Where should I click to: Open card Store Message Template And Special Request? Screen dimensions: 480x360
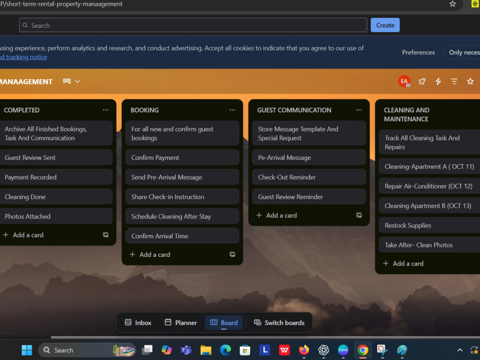(x=309, y=133)
